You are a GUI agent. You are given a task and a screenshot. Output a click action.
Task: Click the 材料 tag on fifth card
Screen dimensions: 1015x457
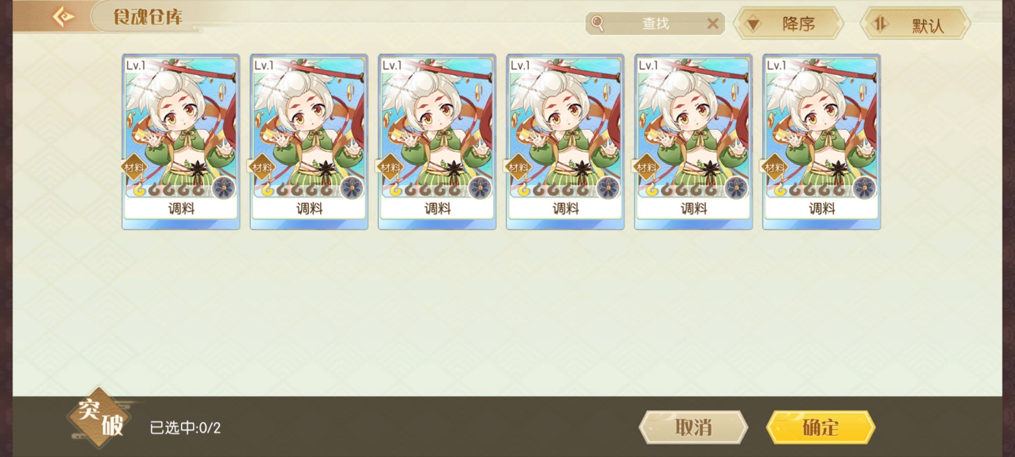[646, 168]
